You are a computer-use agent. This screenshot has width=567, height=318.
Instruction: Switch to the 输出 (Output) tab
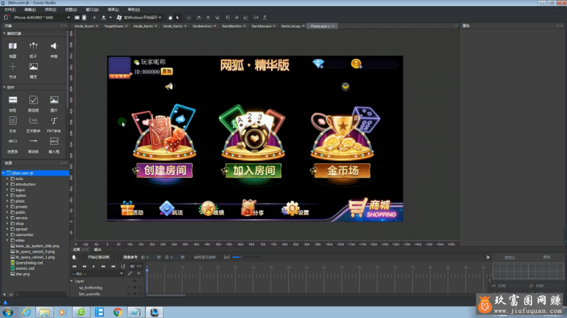click(98, 249)
